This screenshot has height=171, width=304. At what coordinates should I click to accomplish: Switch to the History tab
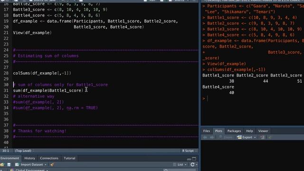[x=29, y=158]
